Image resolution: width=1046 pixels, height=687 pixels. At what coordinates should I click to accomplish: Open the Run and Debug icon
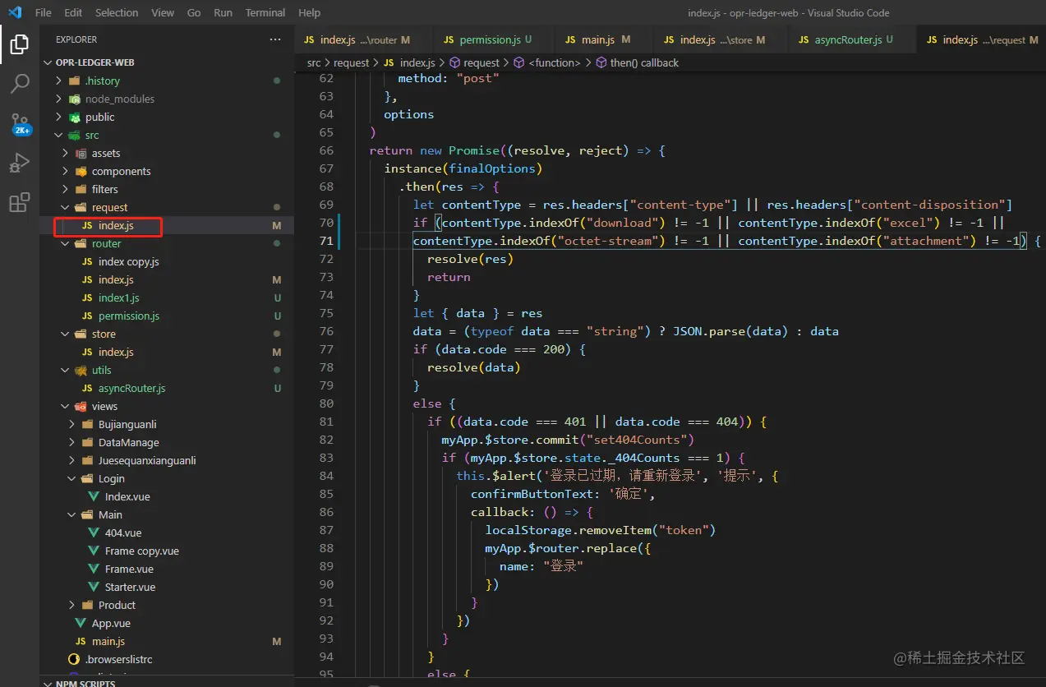pyautogui.click(x=20, y=163)
